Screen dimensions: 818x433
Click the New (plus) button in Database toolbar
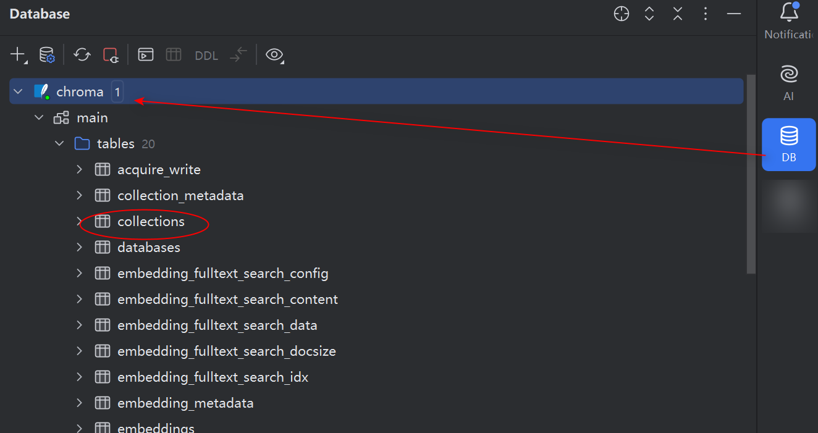(x=18, y=55)
